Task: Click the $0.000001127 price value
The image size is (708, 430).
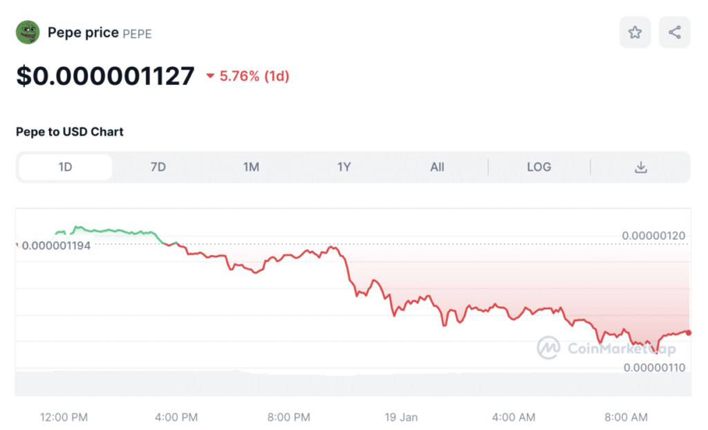Action: point(105,76)
